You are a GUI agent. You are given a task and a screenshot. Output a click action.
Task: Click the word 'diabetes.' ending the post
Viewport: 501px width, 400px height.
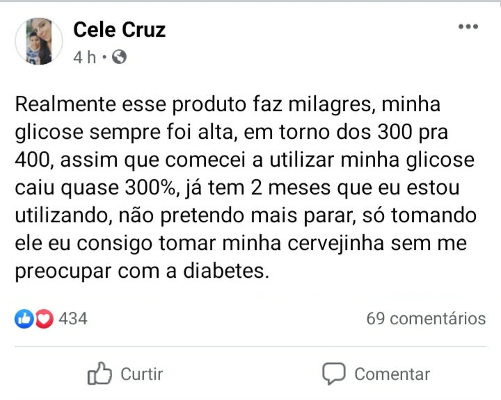226,271
